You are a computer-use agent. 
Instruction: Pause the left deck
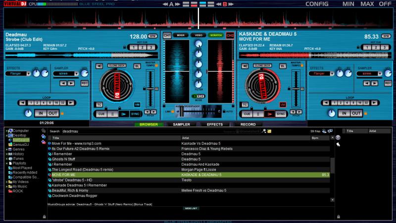(112, 114)
